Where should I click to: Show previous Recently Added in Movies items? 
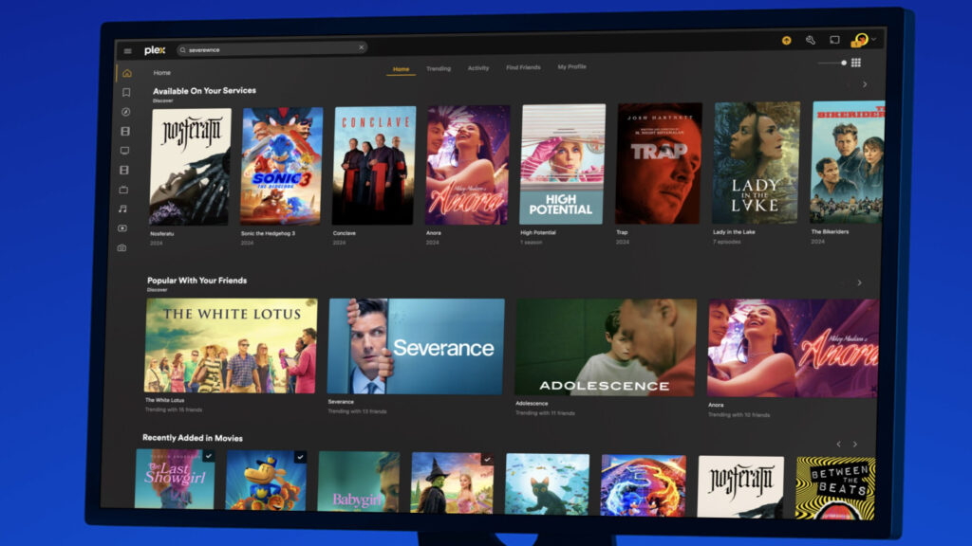[839, 444]
